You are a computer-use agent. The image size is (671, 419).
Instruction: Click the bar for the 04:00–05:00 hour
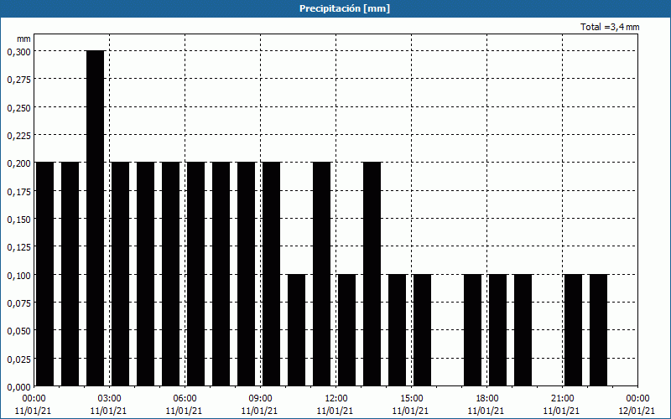[145, 274]
